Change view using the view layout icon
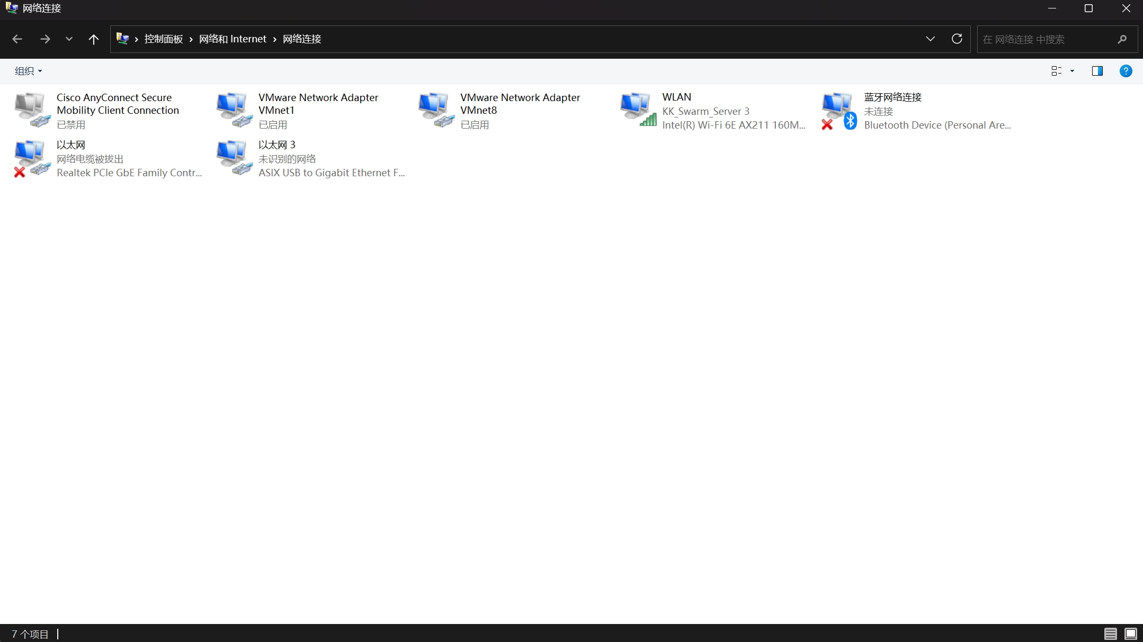Viewport: 1143px width, 642px height. click(1057, 71)
